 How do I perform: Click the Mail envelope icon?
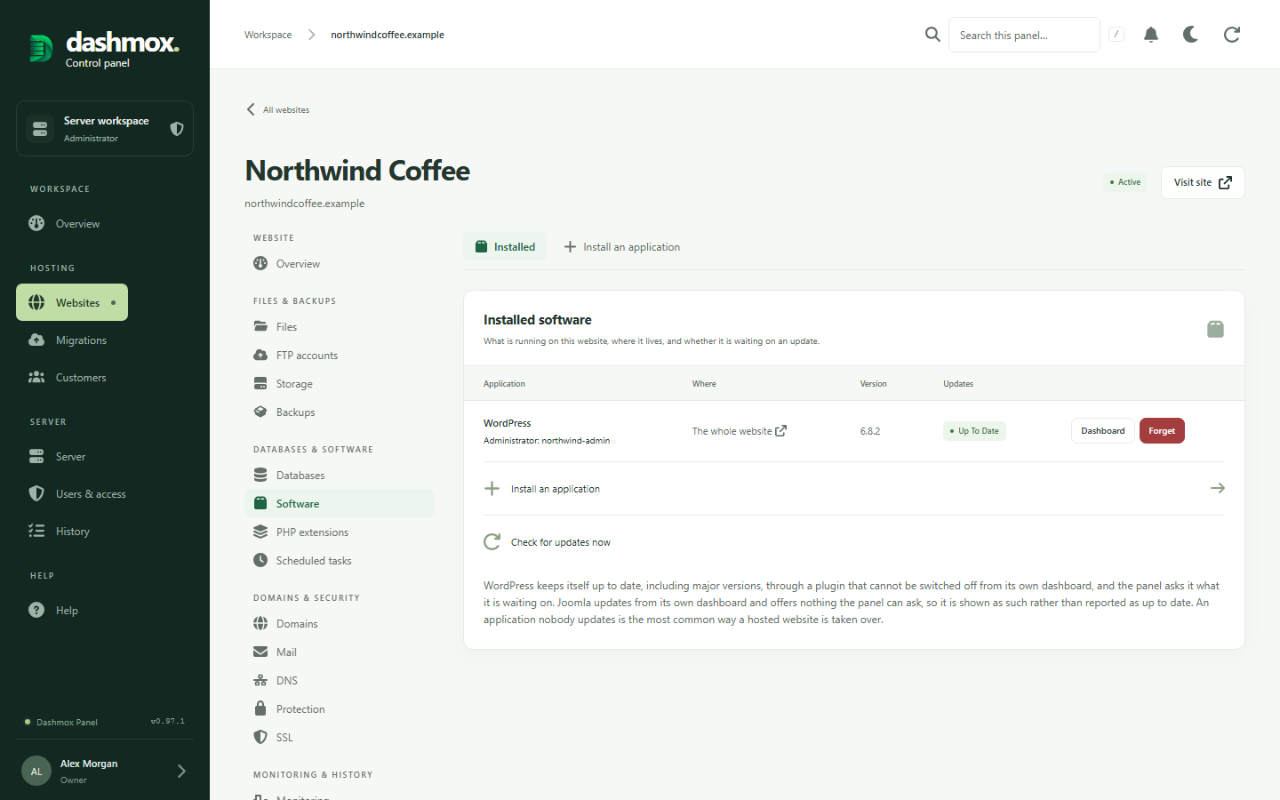pos(260,652)
